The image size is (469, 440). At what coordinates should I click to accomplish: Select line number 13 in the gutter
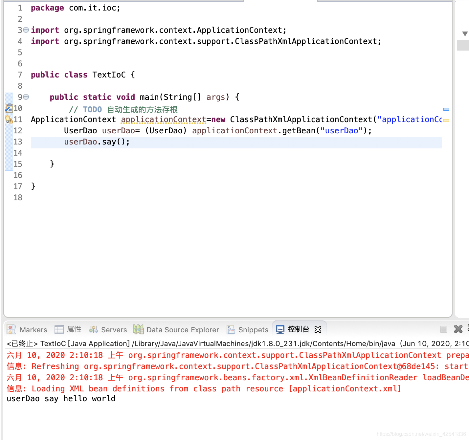(18, 142)
